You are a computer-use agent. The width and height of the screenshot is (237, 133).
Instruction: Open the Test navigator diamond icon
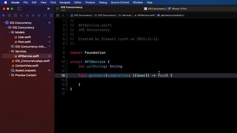tap(33, 16)
